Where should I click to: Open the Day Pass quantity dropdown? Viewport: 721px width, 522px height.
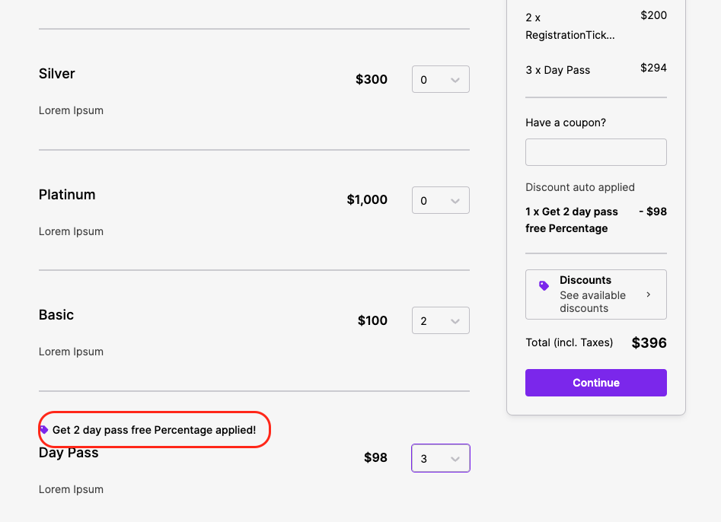point(440,458)
